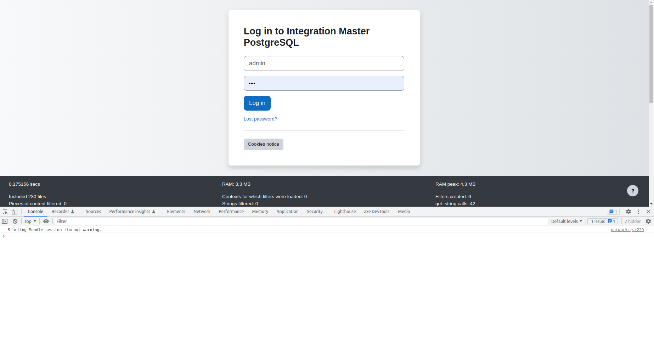The image size is (654, 347).
Task: Click the Log in to Integration Master heading
Action: pyautogui.click(x=306, y=37)
